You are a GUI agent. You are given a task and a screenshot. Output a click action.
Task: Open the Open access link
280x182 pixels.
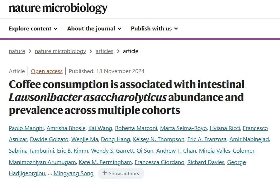pyautogui.click(x=47, y=71)
